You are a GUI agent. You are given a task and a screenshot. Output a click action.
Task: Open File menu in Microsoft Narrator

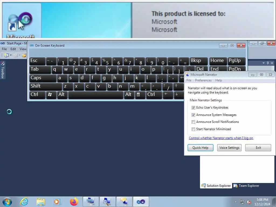tap(189, 80)
